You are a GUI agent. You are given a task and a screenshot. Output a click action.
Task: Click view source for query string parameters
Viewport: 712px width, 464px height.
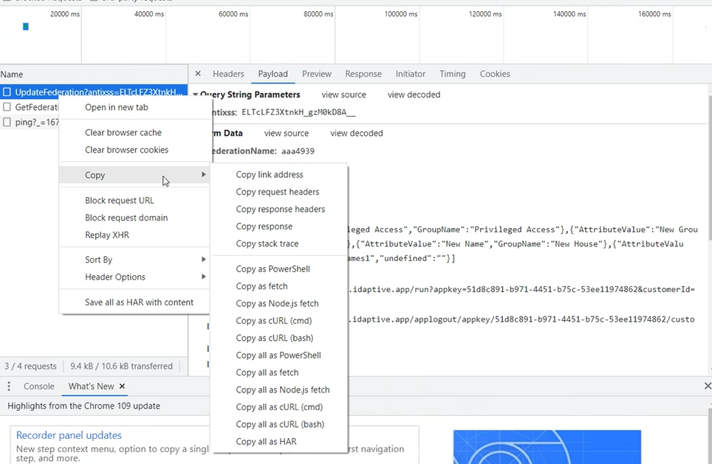343,94
